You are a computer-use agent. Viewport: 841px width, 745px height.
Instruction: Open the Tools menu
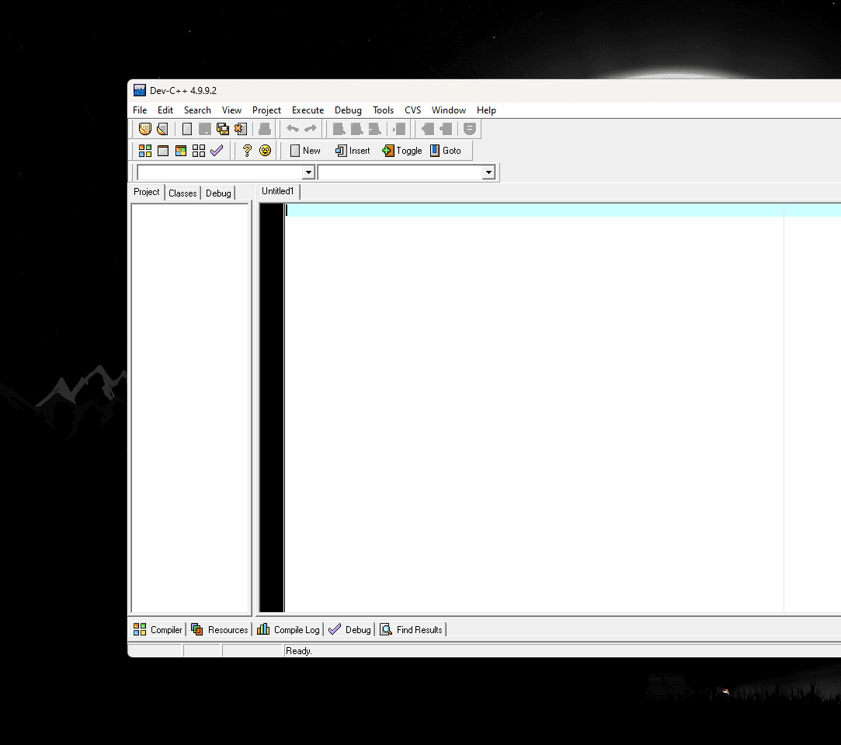click(x=384, y=110)
